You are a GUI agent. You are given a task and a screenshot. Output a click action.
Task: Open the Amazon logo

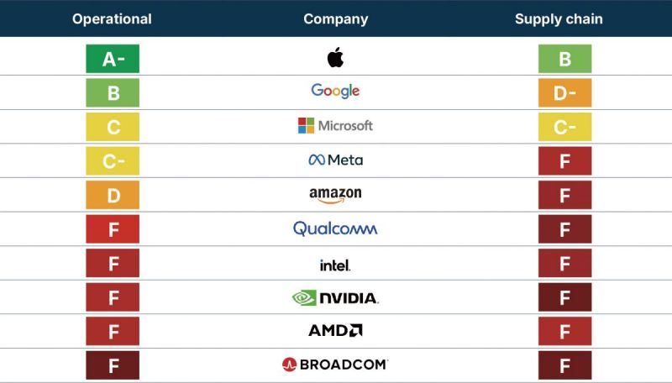pos(335,195)
